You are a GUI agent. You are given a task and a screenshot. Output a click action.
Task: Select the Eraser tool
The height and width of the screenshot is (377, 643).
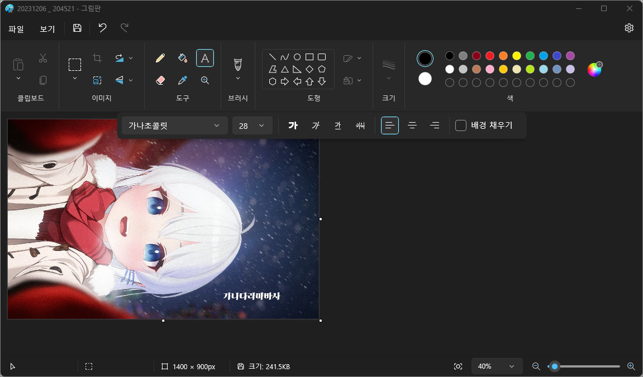[160, 80]
